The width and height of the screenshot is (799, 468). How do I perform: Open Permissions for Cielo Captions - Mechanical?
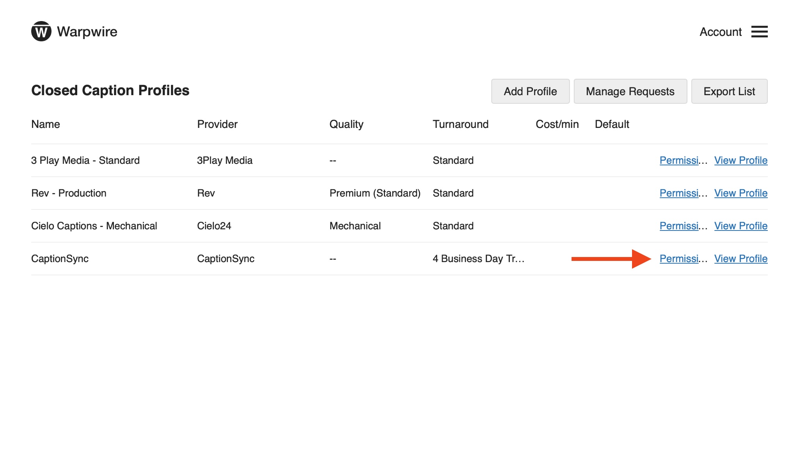click(x=683, y=226)
